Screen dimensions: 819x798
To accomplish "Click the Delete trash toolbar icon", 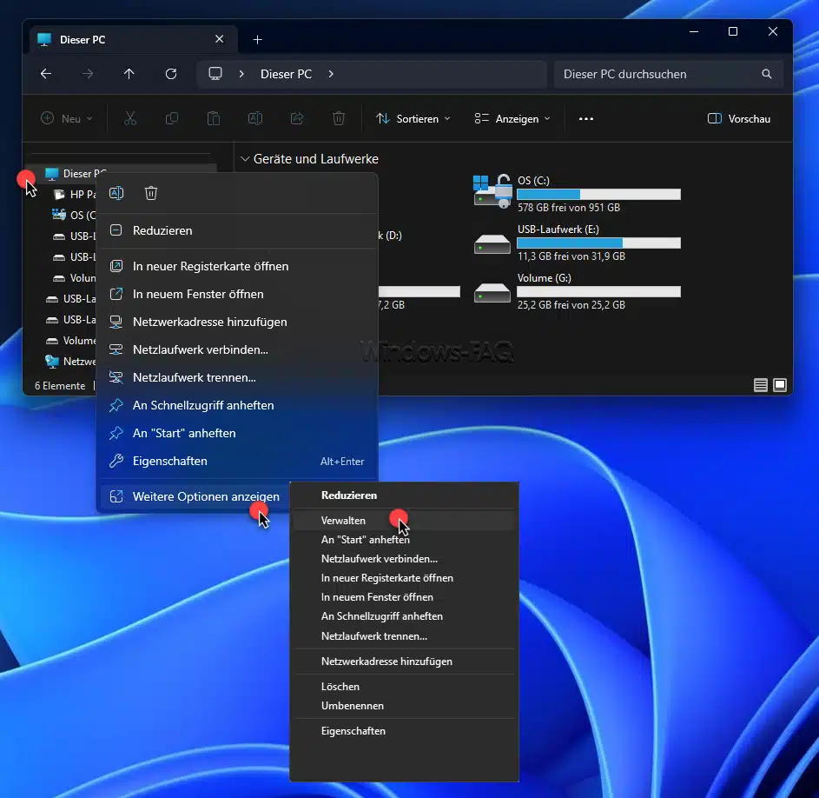I will [339, 119].
